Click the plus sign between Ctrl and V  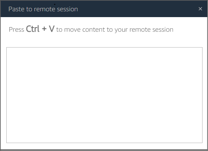(x=44, y=29)
